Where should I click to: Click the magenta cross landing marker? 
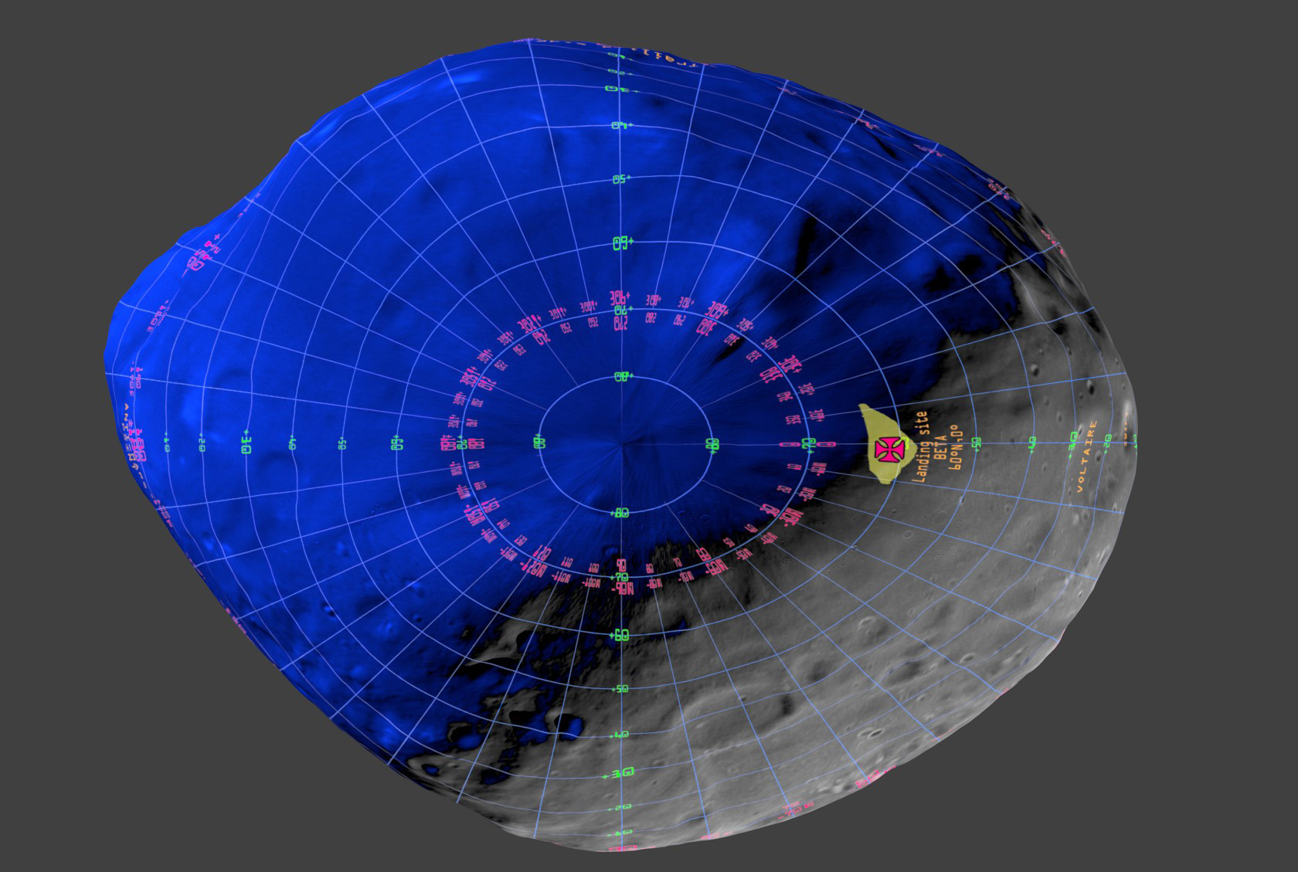889,449
